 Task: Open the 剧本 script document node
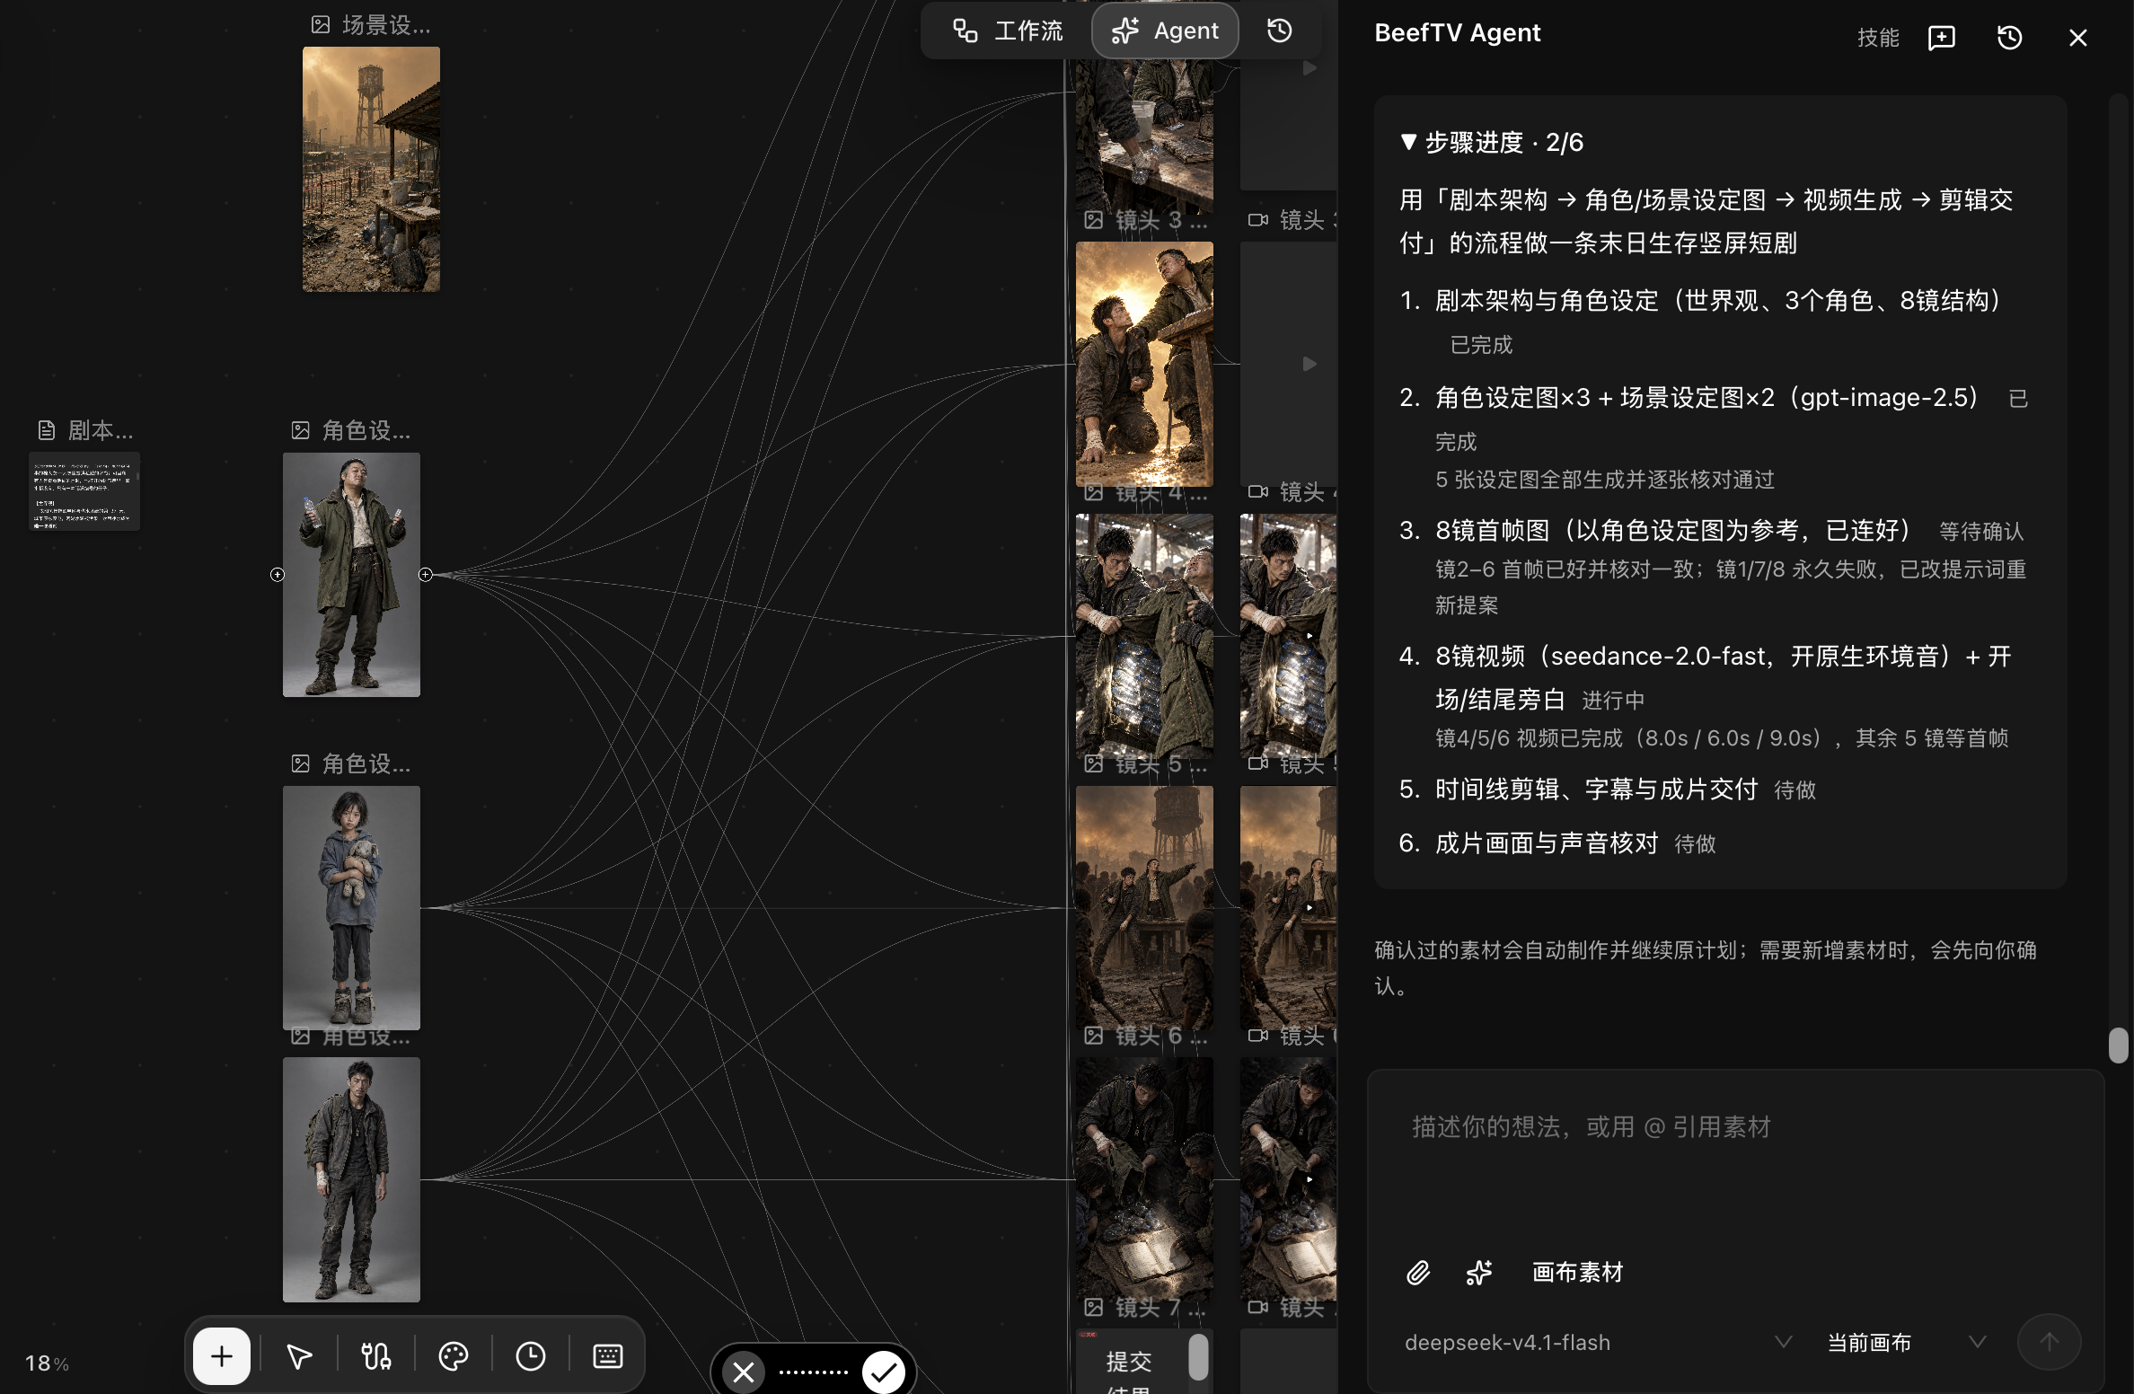[x=84, y=491]
